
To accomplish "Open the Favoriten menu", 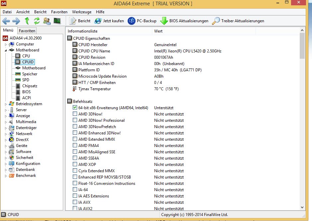I will pos(59,12).
